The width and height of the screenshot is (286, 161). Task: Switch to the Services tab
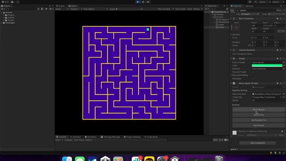point(249,6)
